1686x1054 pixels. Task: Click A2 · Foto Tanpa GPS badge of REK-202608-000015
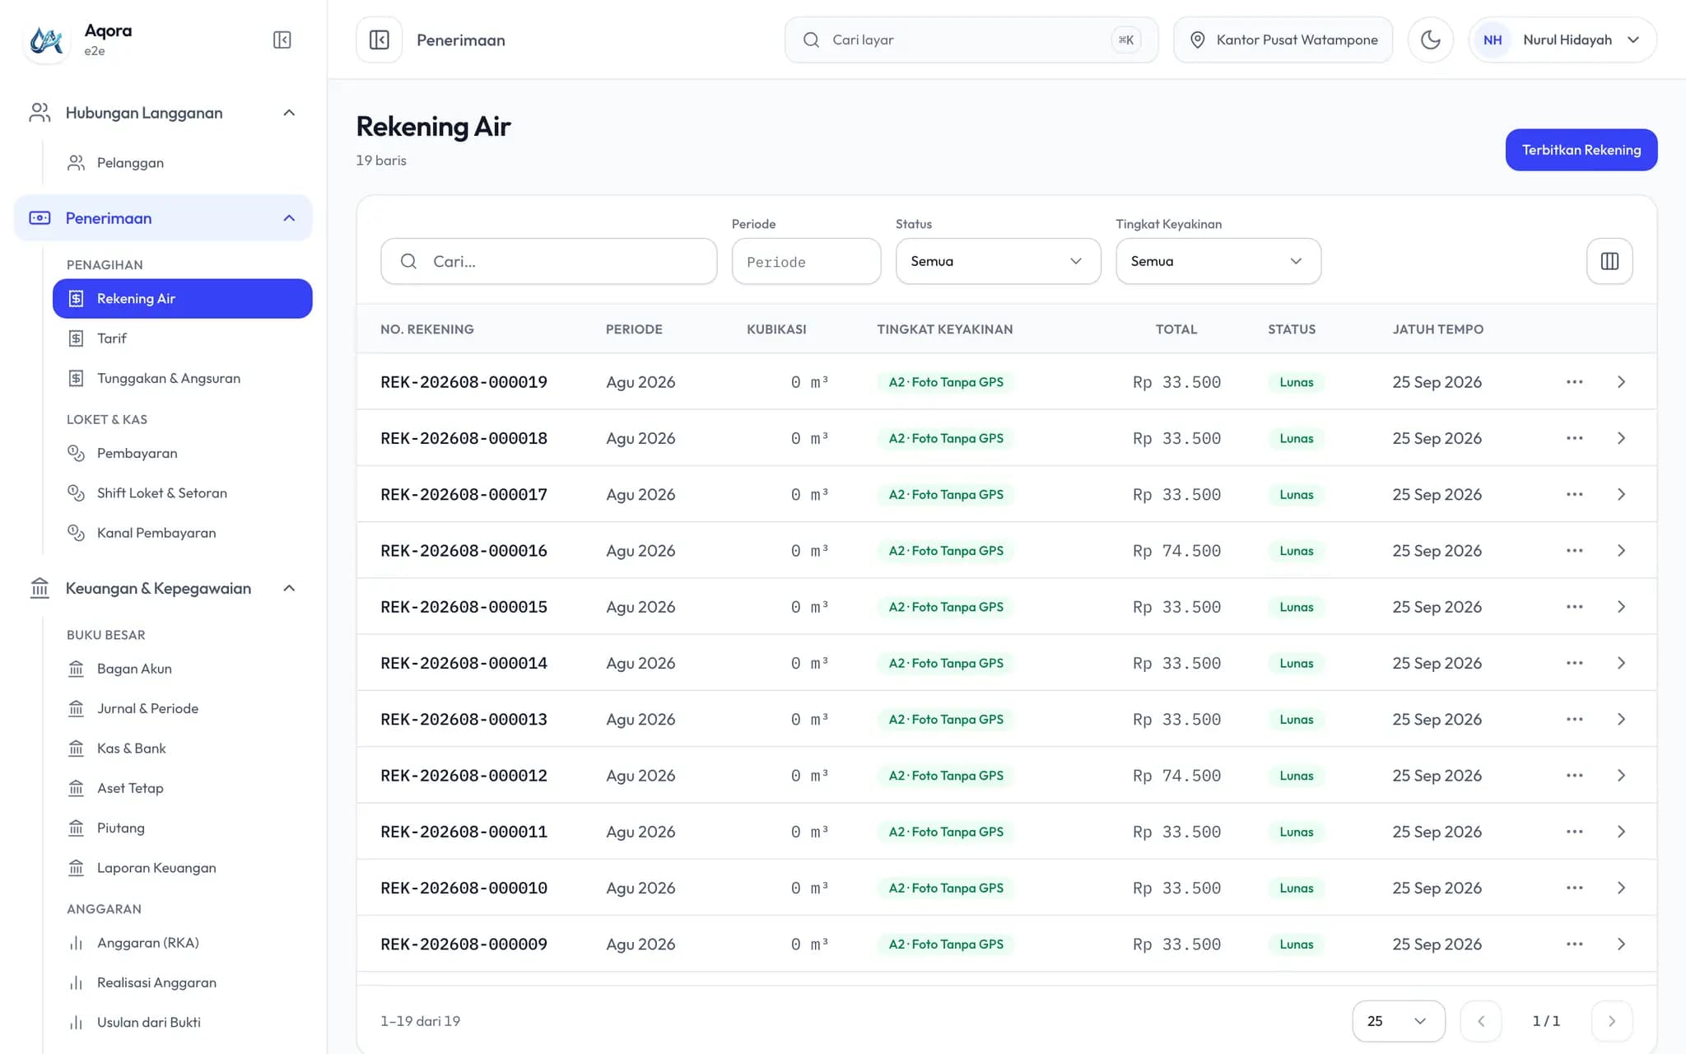point(946,607)
